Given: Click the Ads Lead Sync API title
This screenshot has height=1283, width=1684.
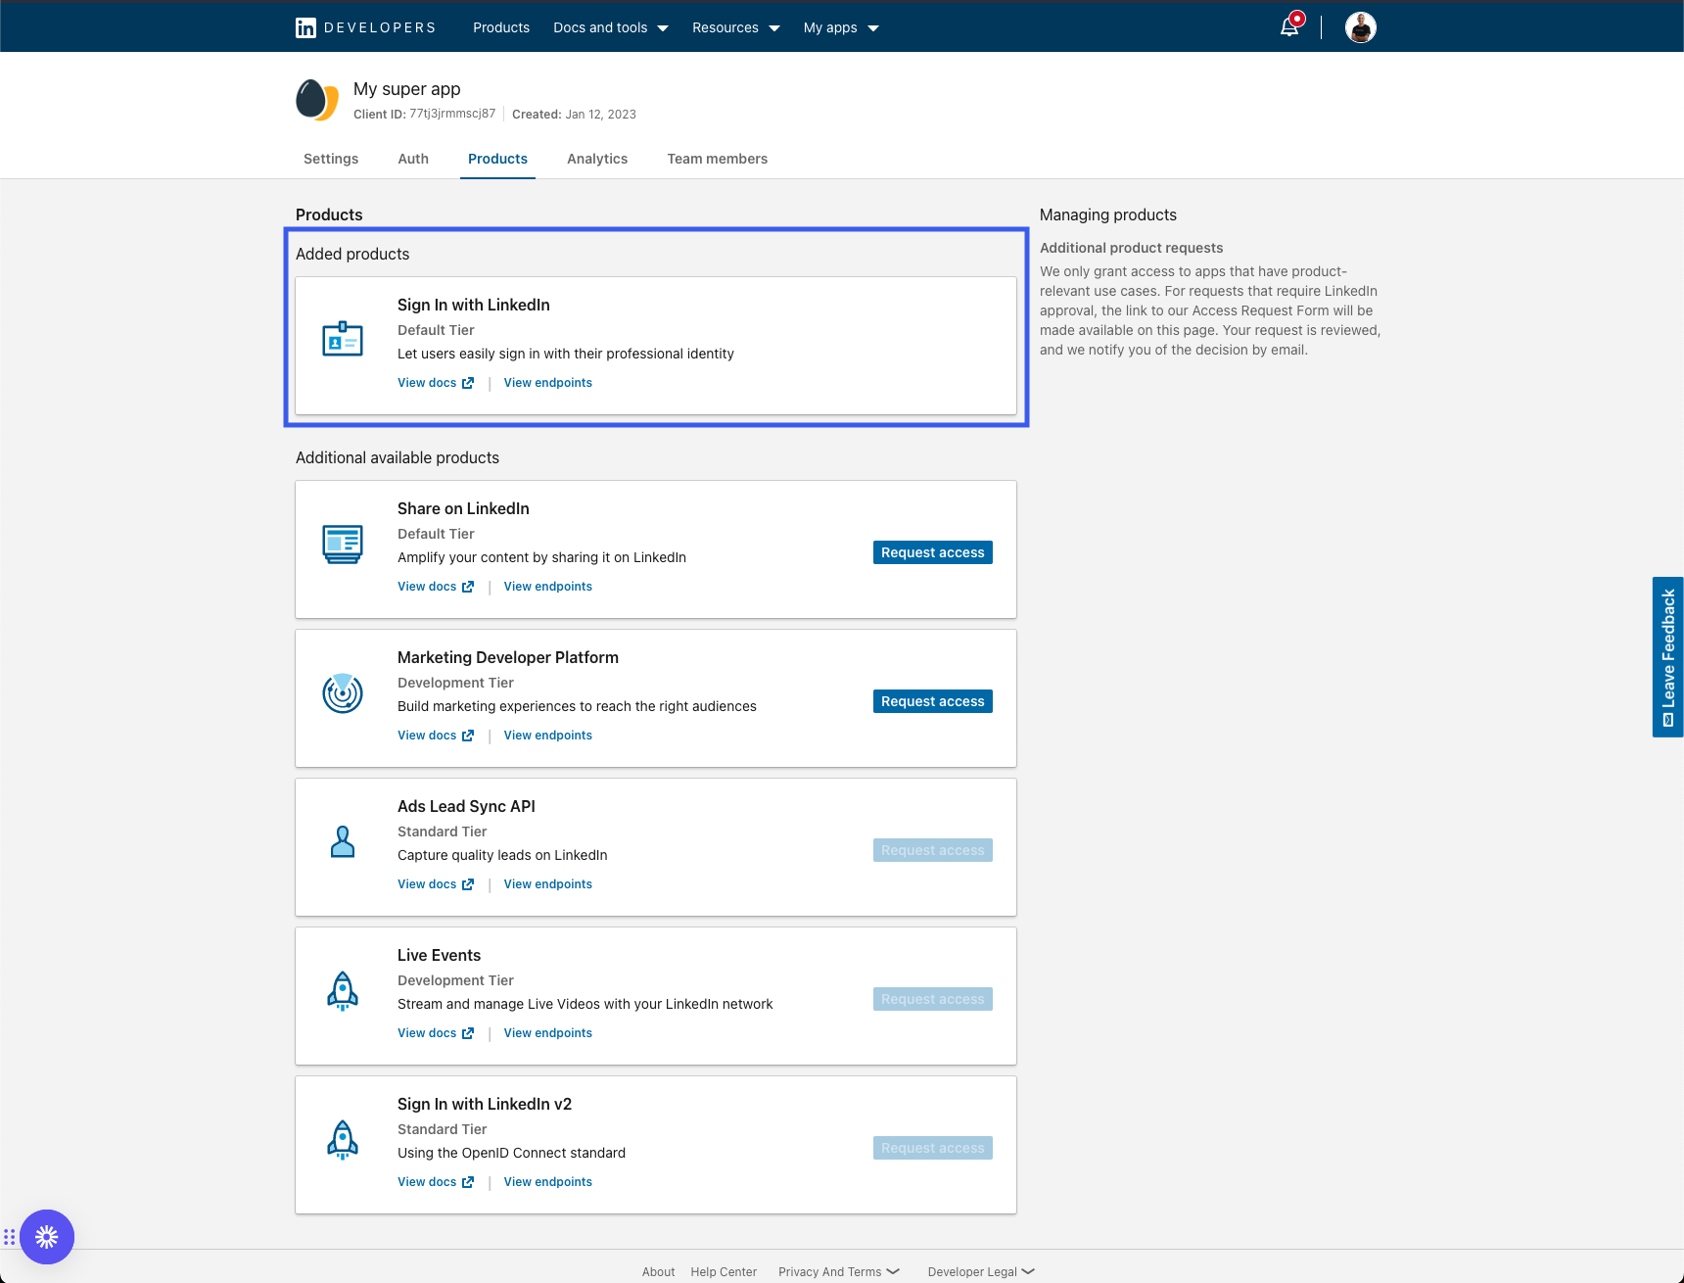Looking at the screenshot, I should pos(466,806).
